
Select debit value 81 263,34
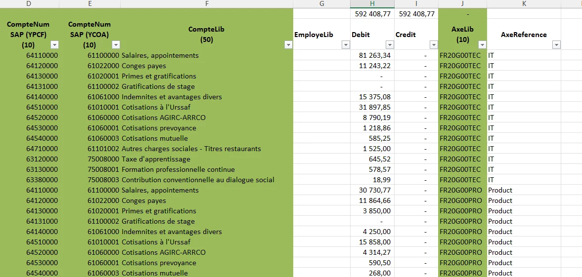click(x=372, y=55)
